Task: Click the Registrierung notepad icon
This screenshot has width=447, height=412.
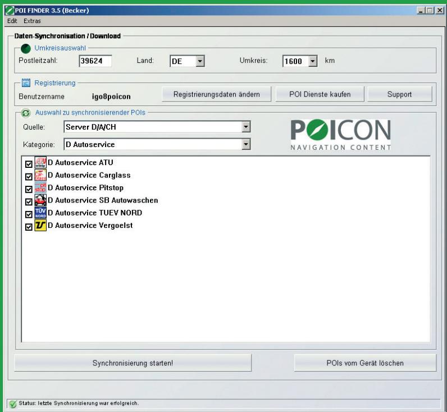Action: coord(26,83)
